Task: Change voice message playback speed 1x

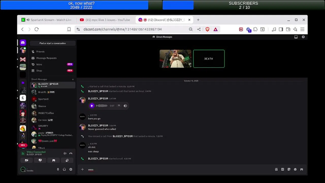Action: tap(119, 105)
